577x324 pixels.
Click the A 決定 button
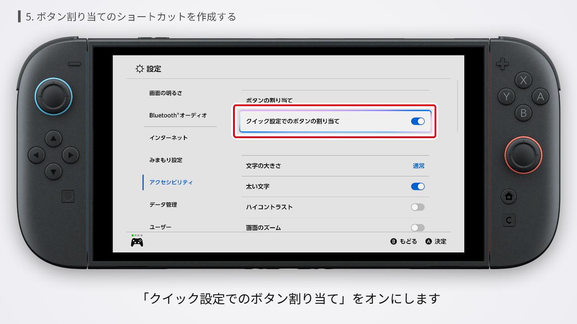[435, 241]
